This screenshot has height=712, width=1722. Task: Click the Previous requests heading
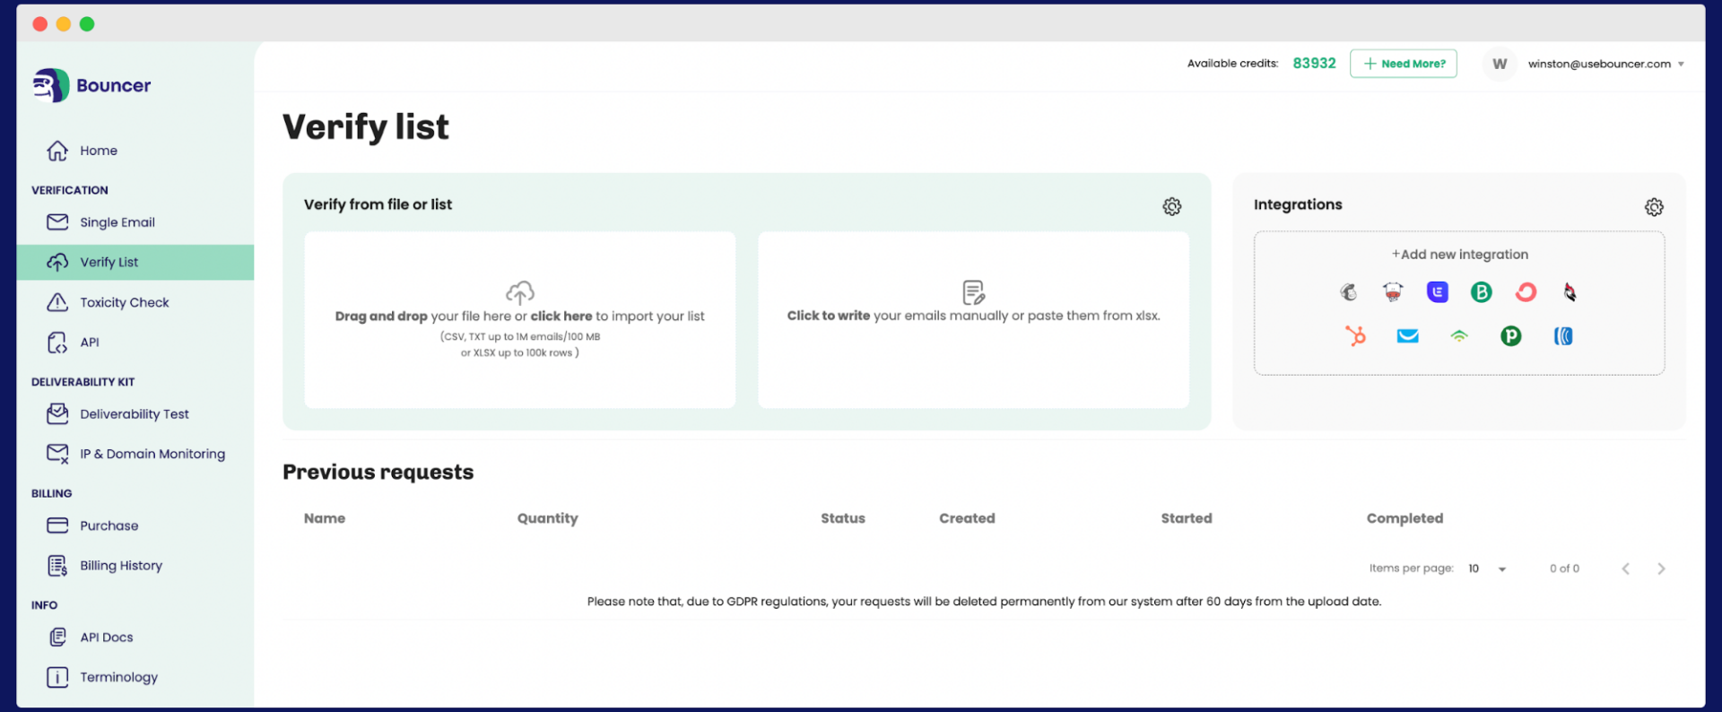tap(378, 473)
